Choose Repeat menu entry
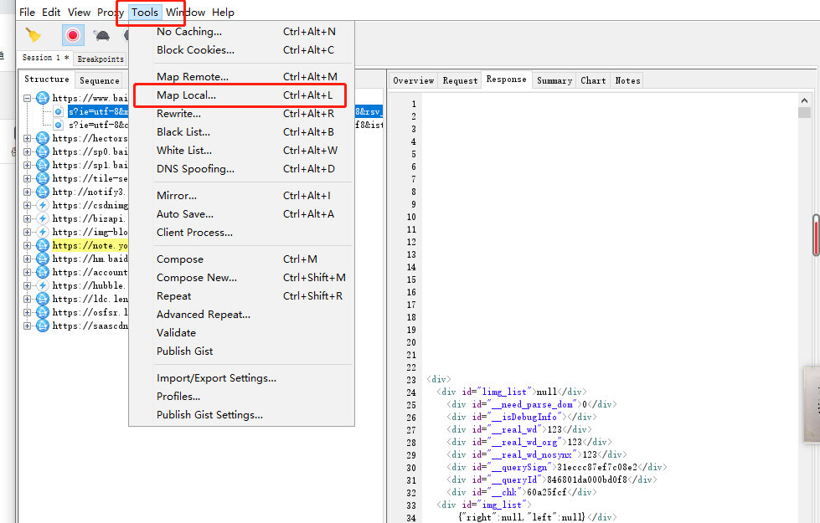The image size is (820, 523). pyautogui.click(x=241, y=295)
